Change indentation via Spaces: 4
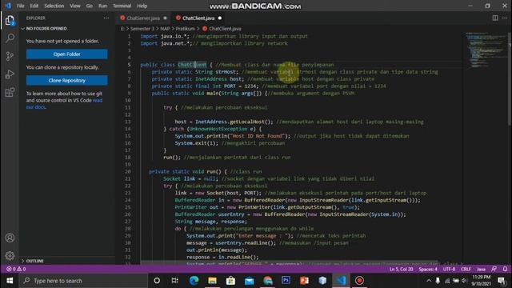Viewport: 512px width, 288px height. 428,269
